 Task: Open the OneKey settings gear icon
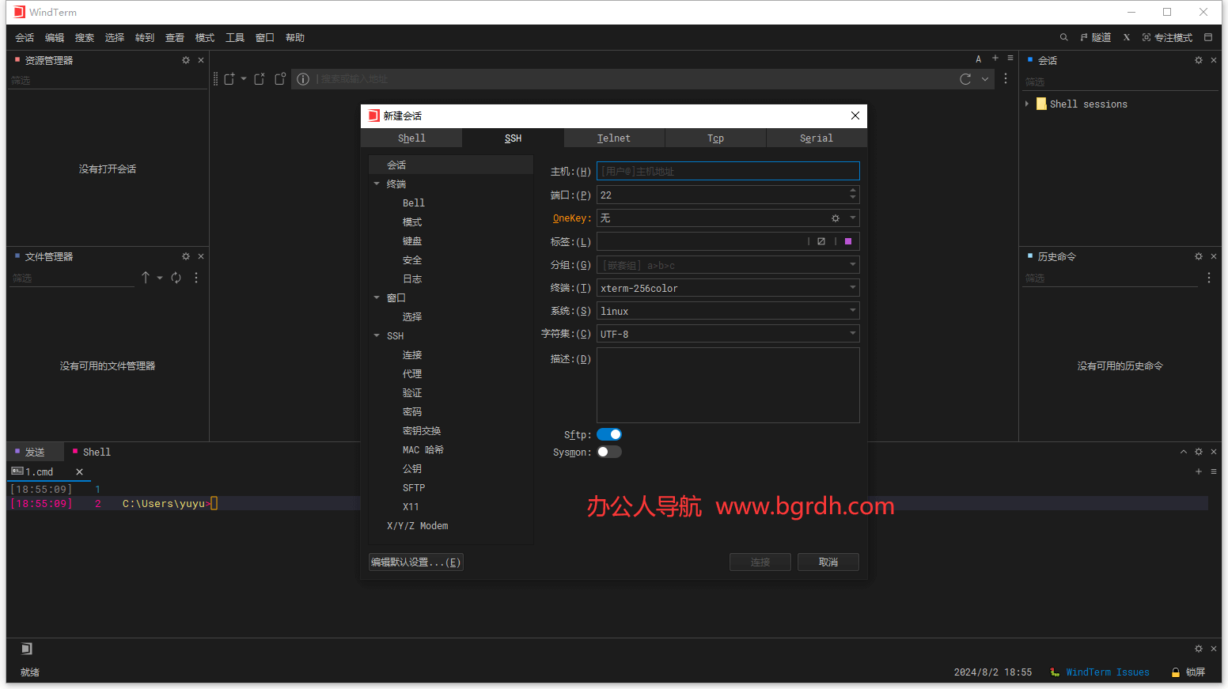pyautogui.click(x=835, y=218)
